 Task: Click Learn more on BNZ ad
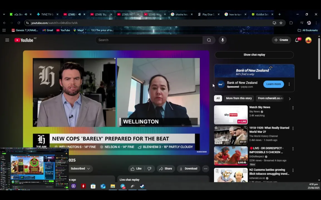(x=273, y=84)
